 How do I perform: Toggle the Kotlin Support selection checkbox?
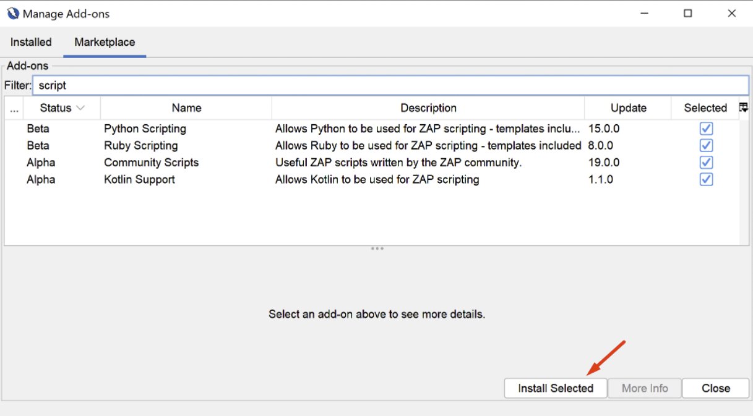[x=706, y=179]
